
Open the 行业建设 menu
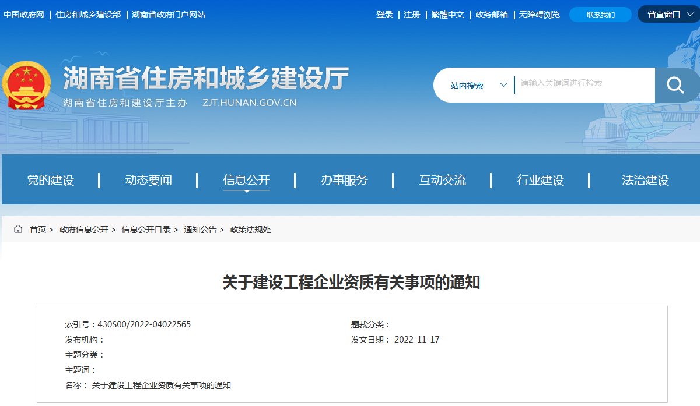pos(540,180)
